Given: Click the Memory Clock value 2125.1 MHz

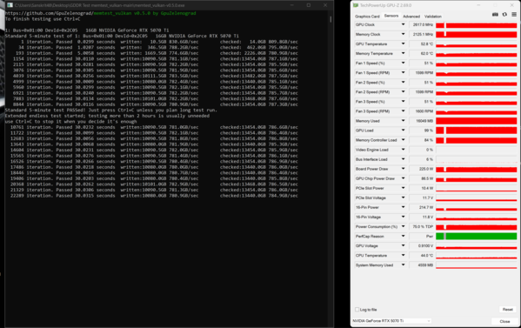Looking at the screenshot, I should coord(422,34).
